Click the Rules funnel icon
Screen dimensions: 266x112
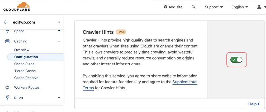click(7, 98)
